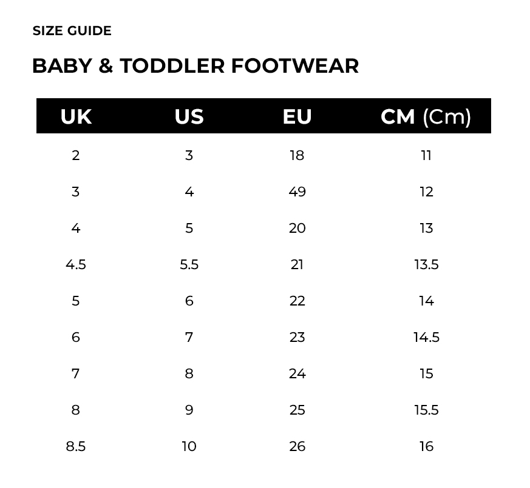The height and width of the screenshot is (488, 530).
Task: Click the BABY & TODDLER FOOTWEAR heading
Action: (x=195, y=65)
